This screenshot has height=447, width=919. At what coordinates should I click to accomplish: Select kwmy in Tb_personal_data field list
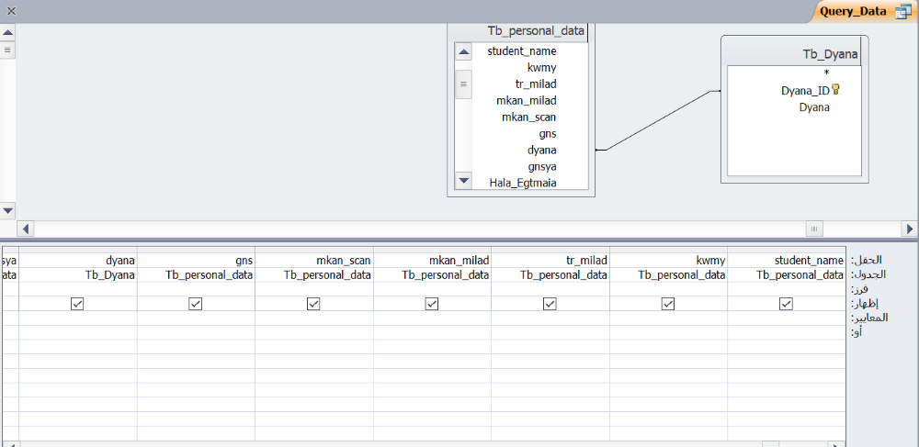[x=541, y=67]
